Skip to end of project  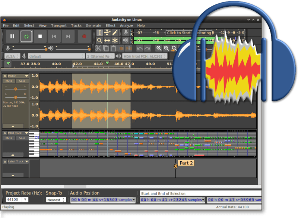[68, 36]
